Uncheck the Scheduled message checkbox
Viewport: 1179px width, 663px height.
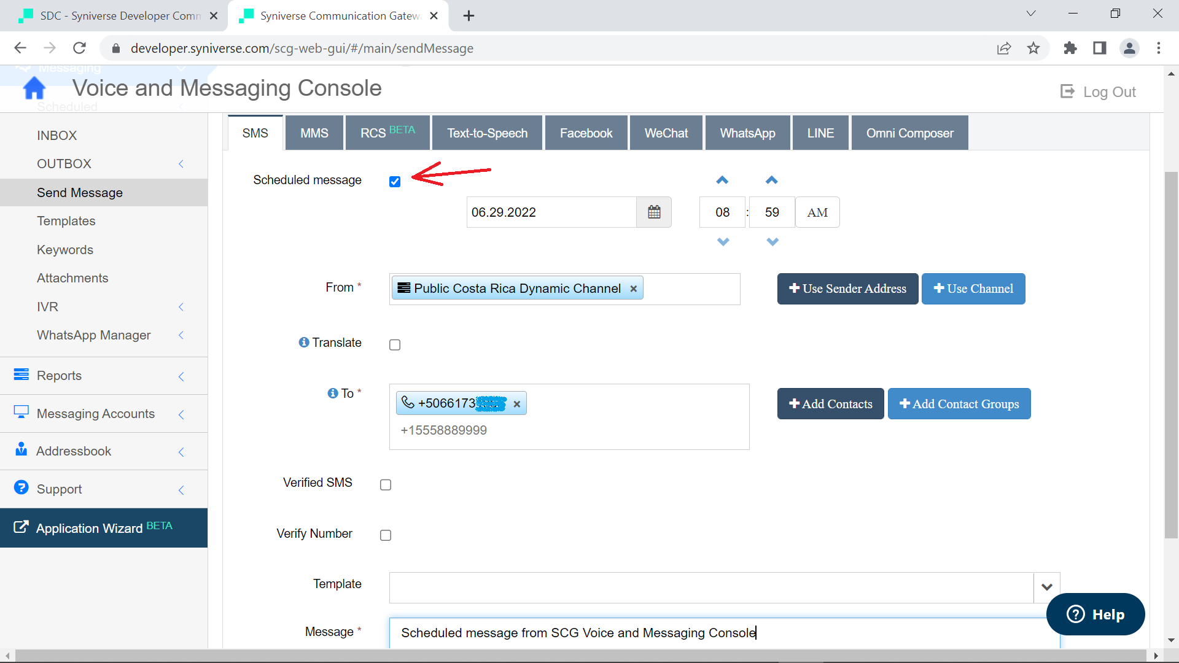[x=395, y=182]
